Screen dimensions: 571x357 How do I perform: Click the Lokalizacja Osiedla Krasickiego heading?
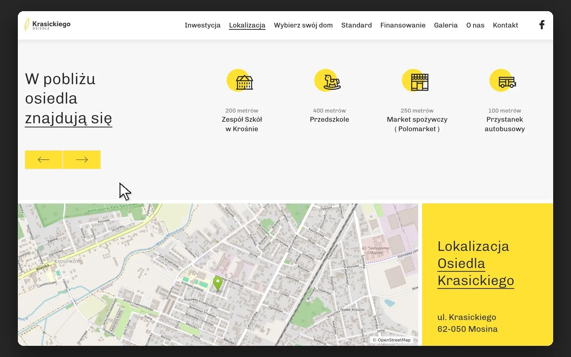476,263
